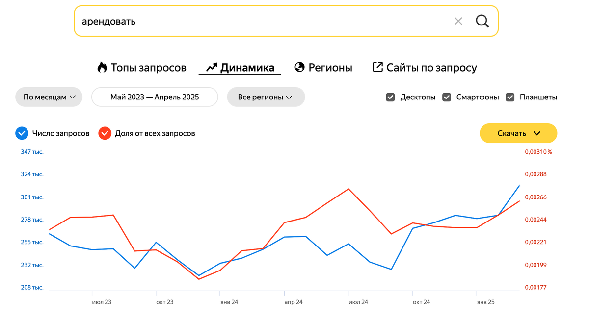
Task: Switch to the Топы запросов tab
Action: point(148,68)
